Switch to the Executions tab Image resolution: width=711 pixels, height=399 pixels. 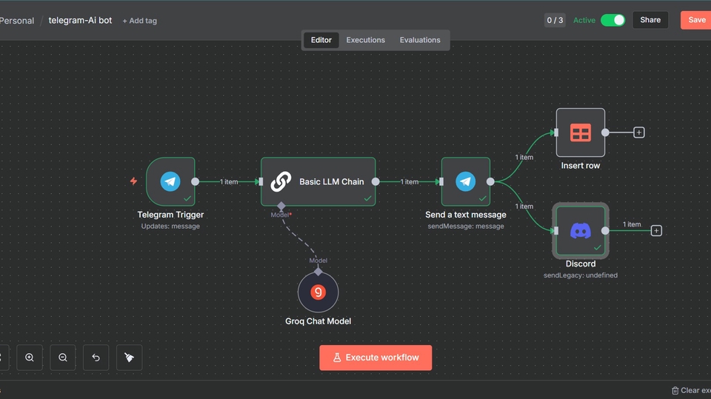365,40
